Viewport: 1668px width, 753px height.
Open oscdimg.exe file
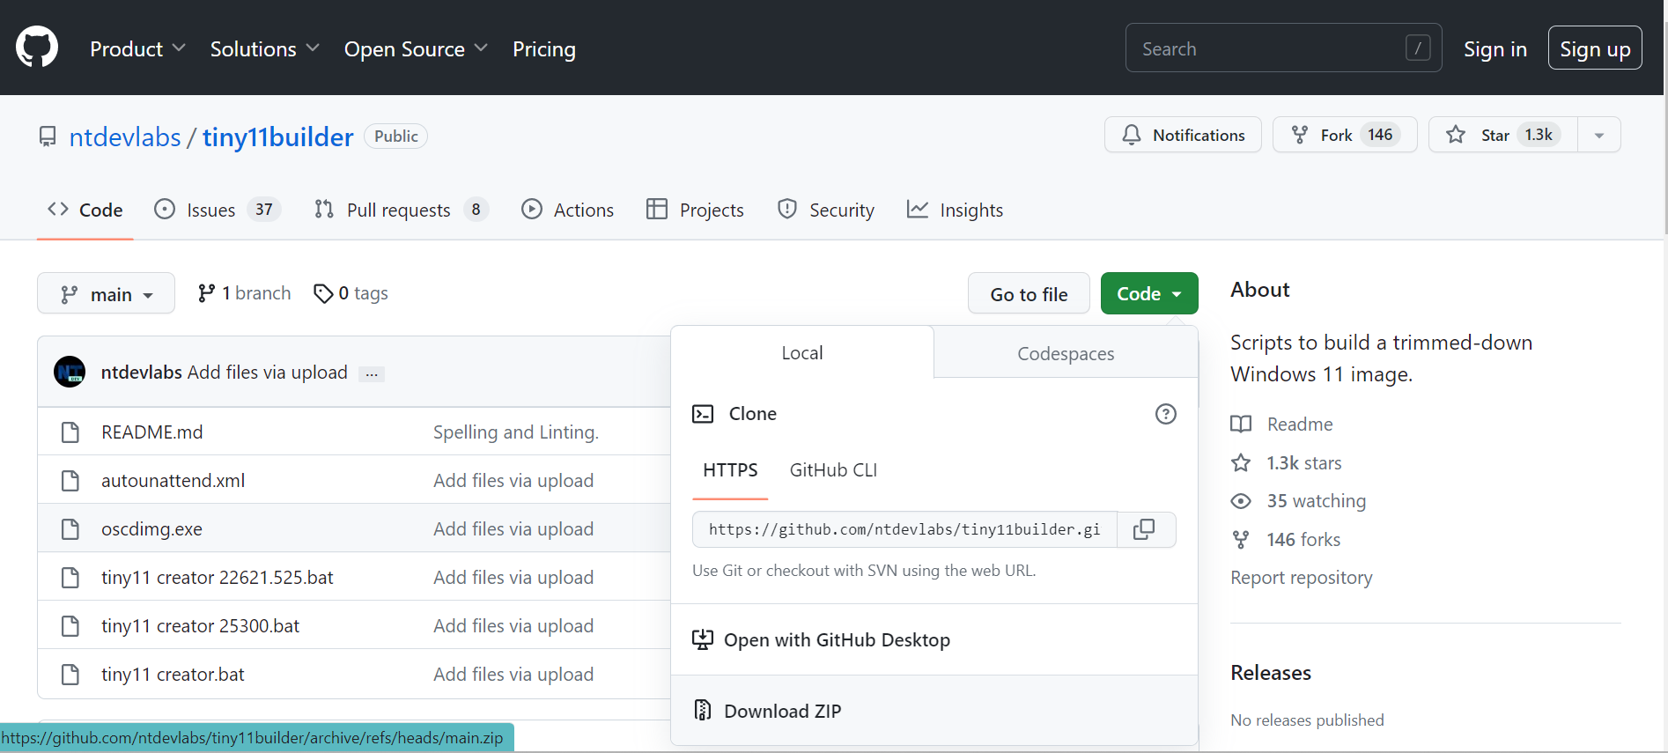[151, 529]
